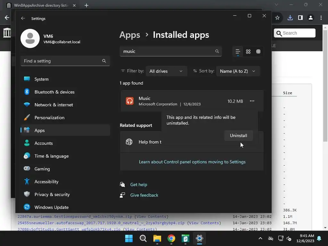Open the notification bell in taskbar
The height and width of the screenshot is (246, 328).
(319, 238)
